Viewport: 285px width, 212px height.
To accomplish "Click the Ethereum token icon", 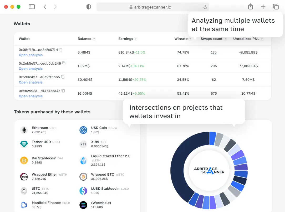I will tap(24, 130).
